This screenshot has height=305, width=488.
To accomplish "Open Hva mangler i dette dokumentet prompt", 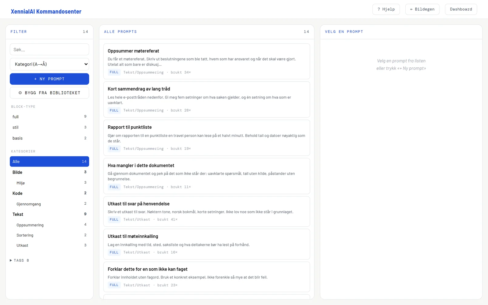I will point(207,176).
